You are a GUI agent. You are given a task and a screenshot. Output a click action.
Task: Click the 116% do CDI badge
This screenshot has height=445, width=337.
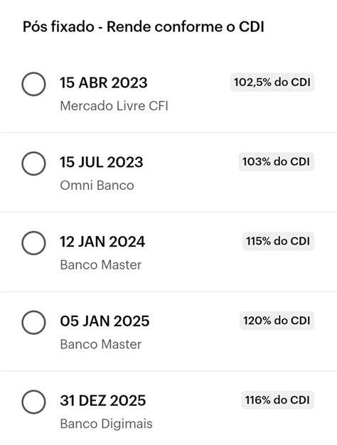(278, 400)
